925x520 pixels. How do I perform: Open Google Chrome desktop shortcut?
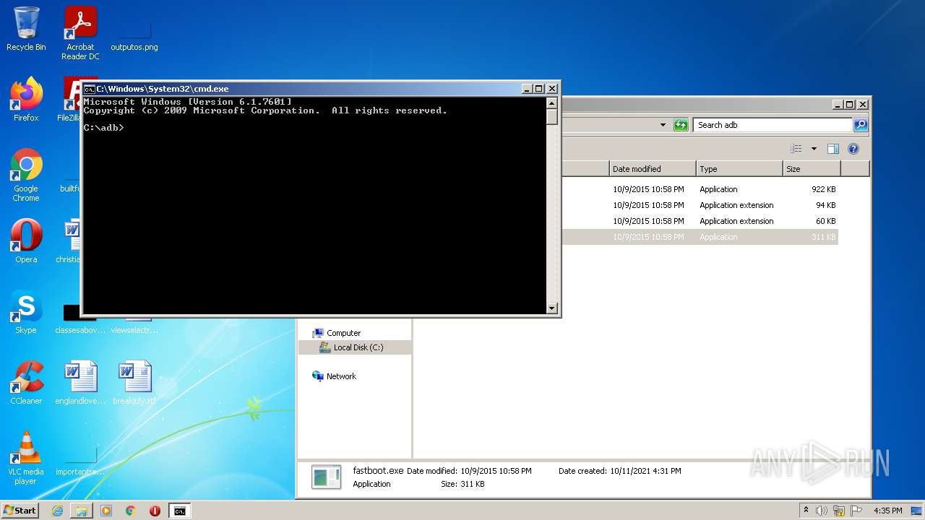pyautogui.click(x=26, y=175)
